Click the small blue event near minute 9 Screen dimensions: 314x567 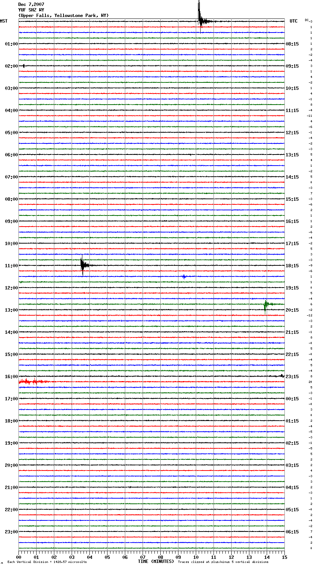[184, 276]
